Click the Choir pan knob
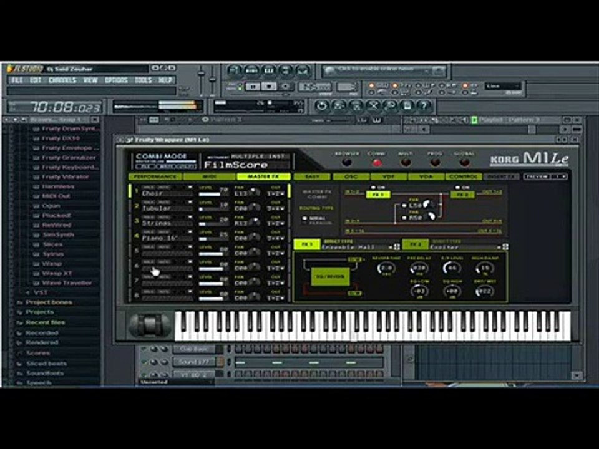 coord(254,193)
